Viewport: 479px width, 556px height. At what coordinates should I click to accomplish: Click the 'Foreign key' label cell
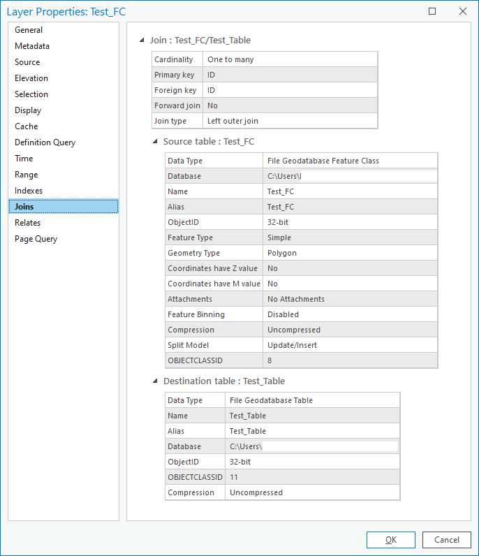(177, 90)
